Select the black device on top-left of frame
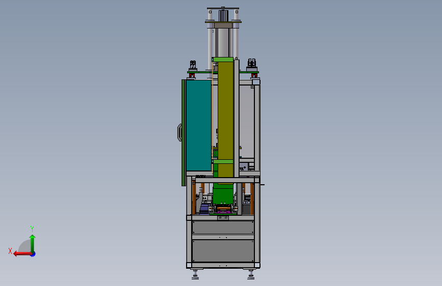442x286 pixels. (193, 66)
